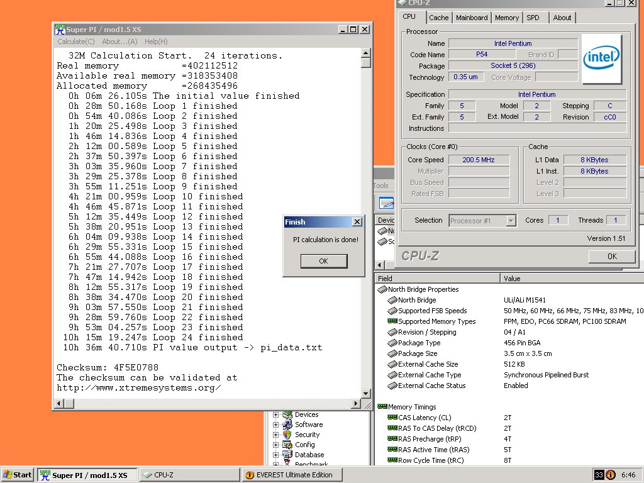Click the tray icon showing 33
The image size is (644, 483).
(599, 475)
